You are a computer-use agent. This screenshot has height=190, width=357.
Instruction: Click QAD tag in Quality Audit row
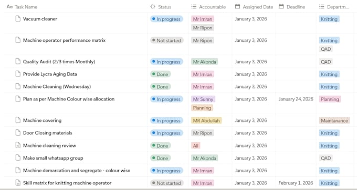point(326,62)
